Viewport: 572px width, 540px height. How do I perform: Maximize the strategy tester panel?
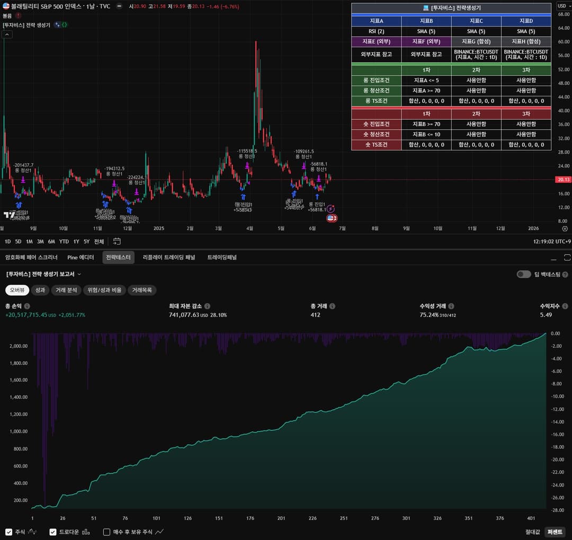pos(567,257)
